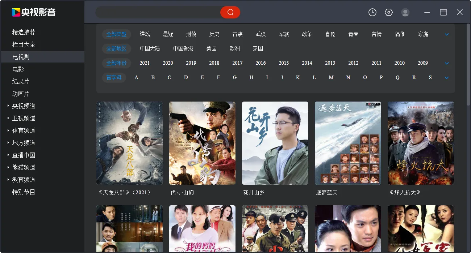Select the 谍战 genre filter
This screenshot has width=471, height=253.
coord(145,34)
